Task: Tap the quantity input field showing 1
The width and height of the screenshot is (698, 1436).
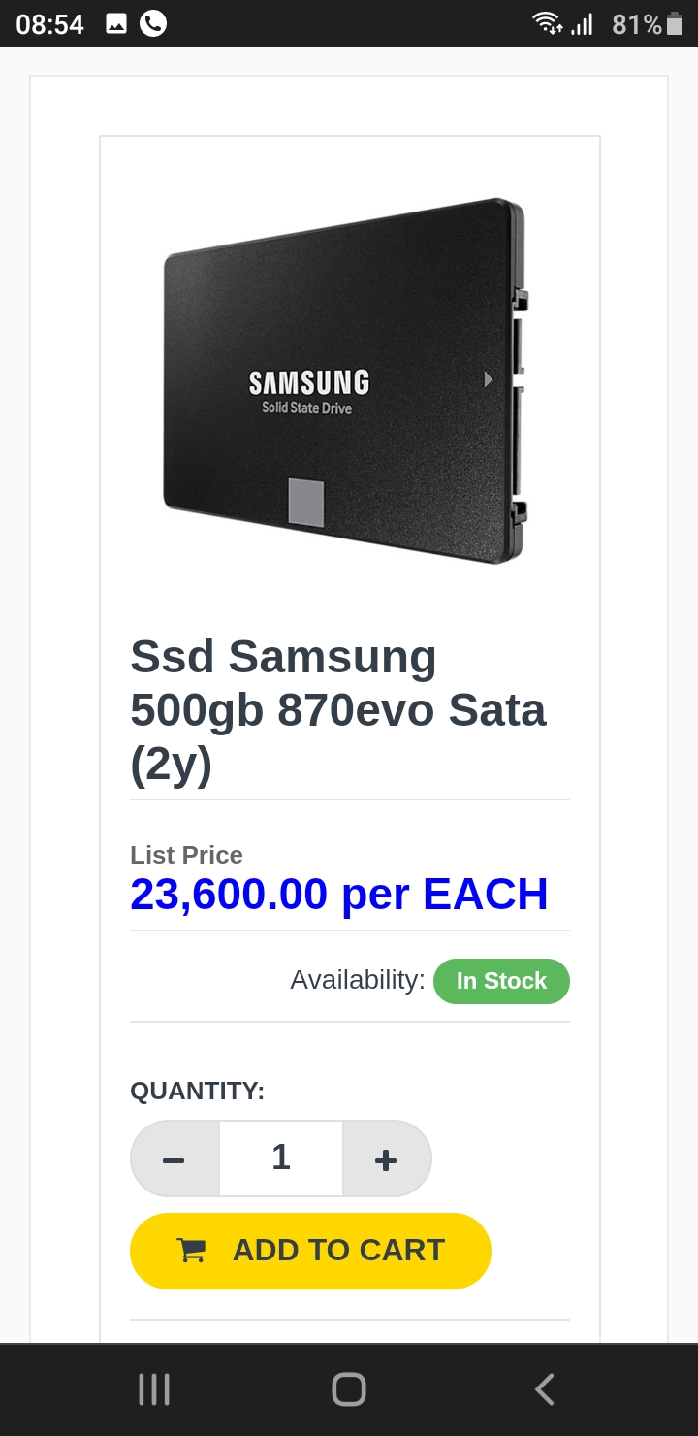Action: pos(281,1159)
